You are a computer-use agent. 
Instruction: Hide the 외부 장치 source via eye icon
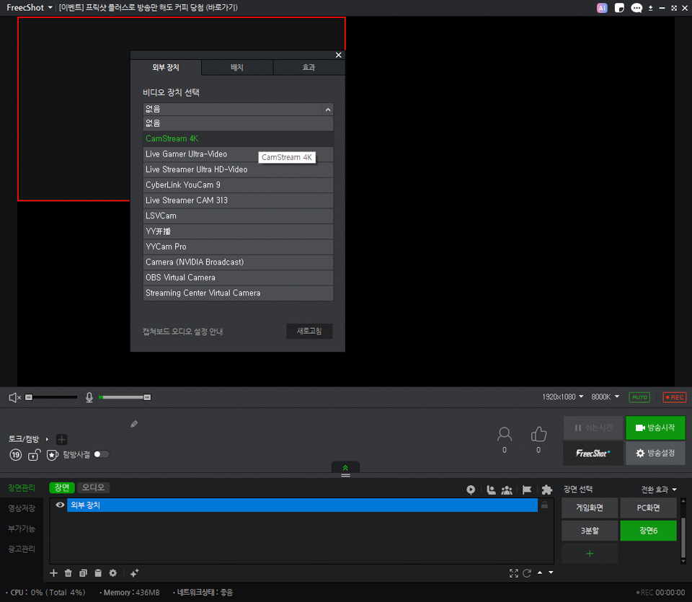pyautogui.click(x=60, y=505)
